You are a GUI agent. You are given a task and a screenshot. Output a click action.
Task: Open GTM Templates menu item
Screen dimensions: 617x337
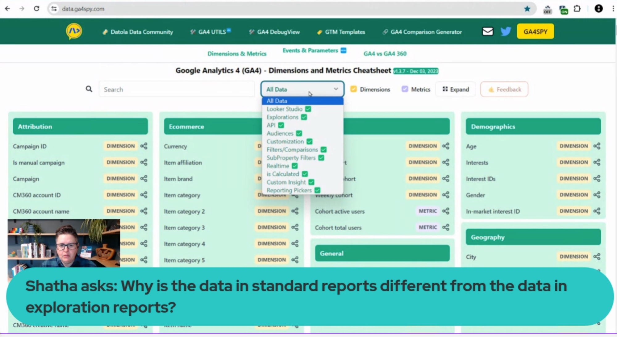coord(341,32)
